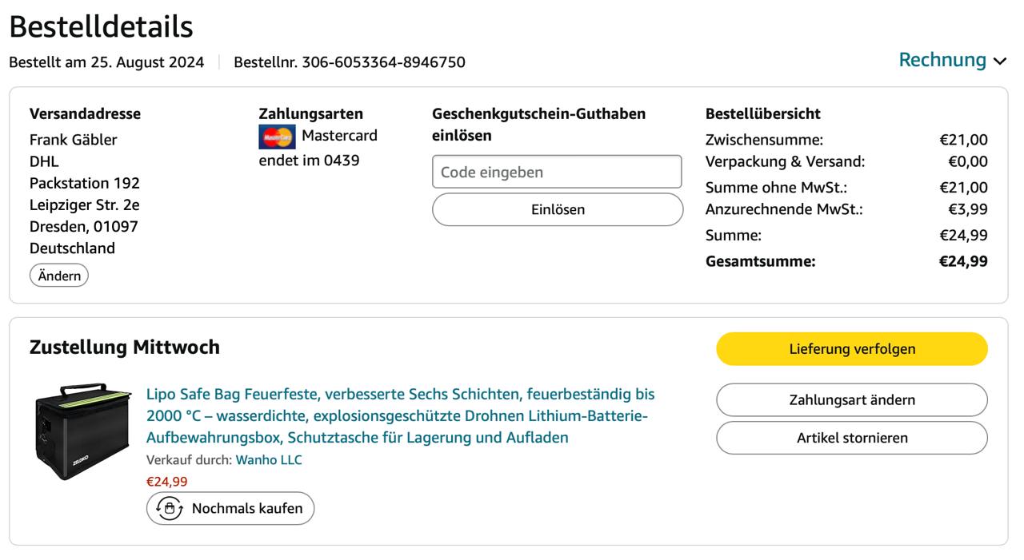Click the Nochmals kaufen label
Viewport: 1024px width, 560px height.
247,508
